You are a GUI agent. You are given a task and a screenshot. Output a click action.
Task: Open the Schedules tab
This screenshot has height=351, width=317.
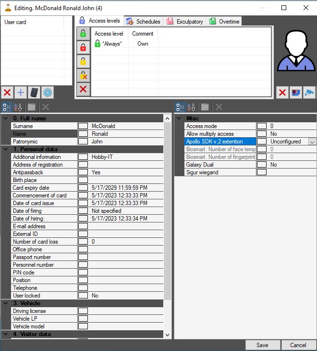click(x=143, y=22)
